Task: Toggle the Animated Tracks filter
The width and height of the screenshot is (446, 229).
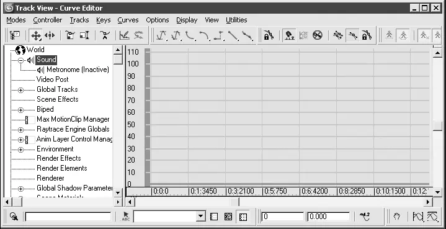Action: tap(243, 217)
